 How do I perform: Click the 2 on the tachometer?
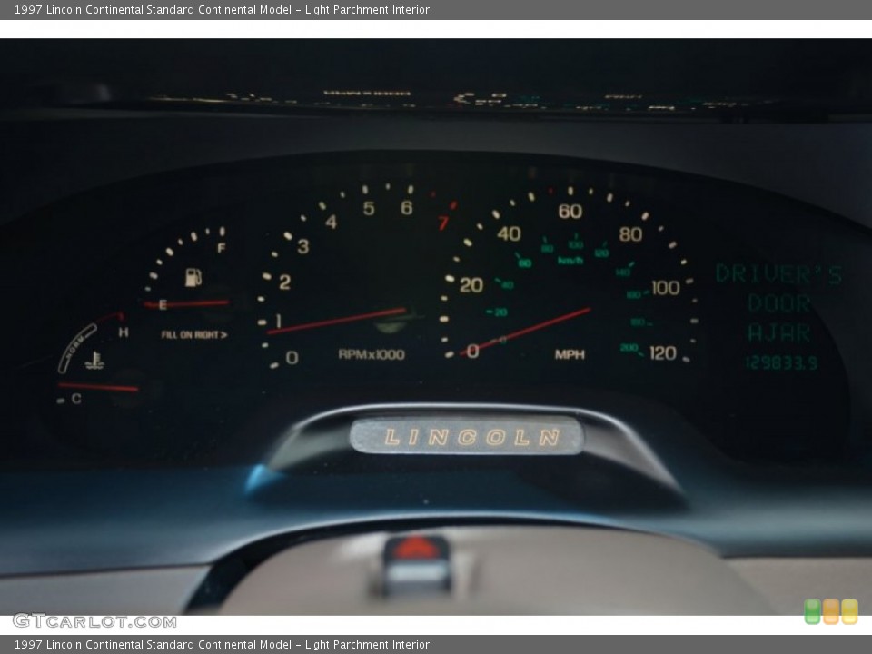pyautogui.click(x=284, y=282)
